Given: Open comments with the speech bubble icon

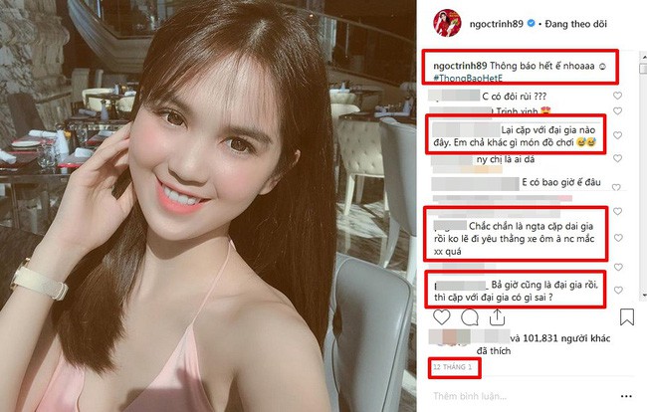Looking at the screenshot, I should tap(470, 317).
